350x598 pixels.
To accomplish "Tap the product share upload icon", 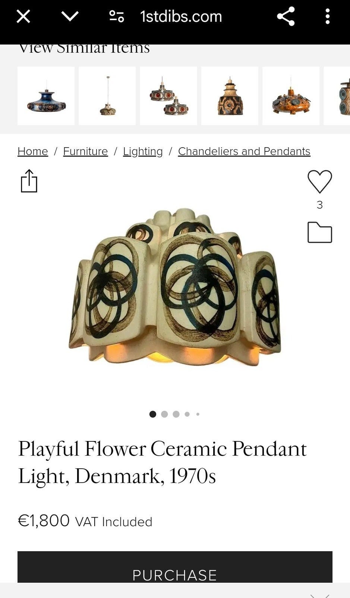I will point(29,181).
